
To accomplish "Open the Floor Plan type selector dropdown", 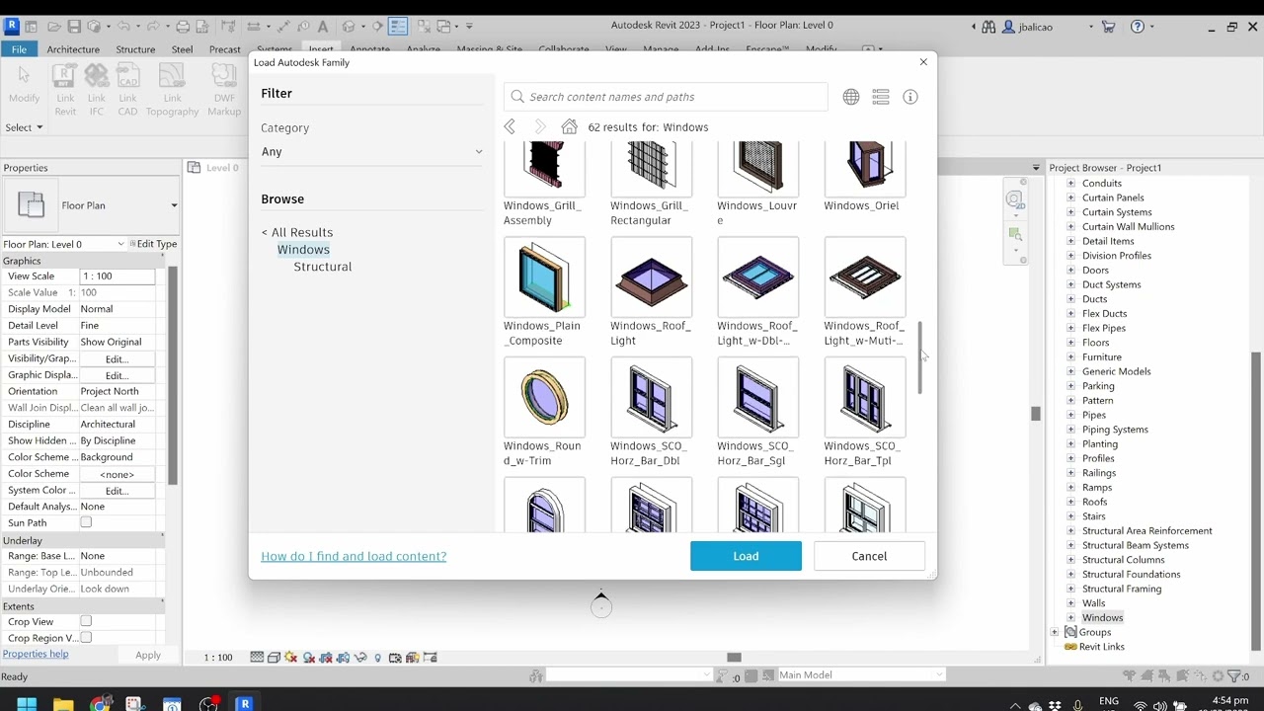I will coord(174,205).
